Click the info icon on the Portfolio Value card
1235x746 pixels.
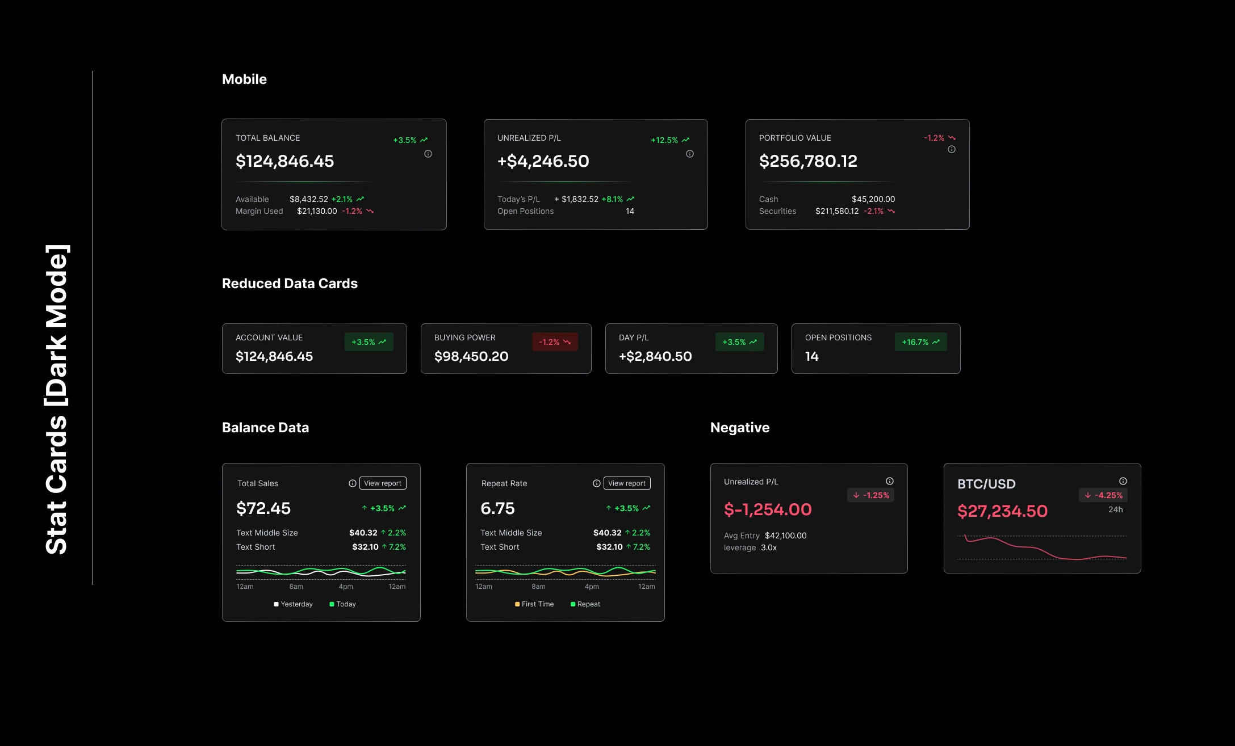[x=952, y=149]
